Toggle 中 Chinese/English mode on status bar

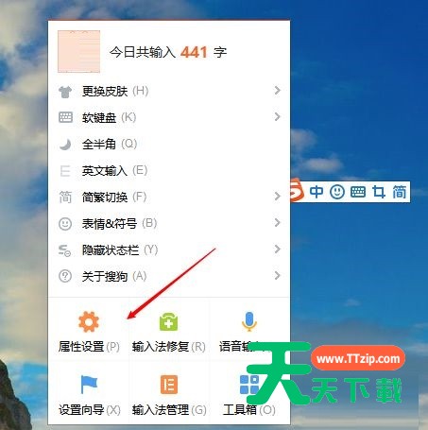pos(317,192)
